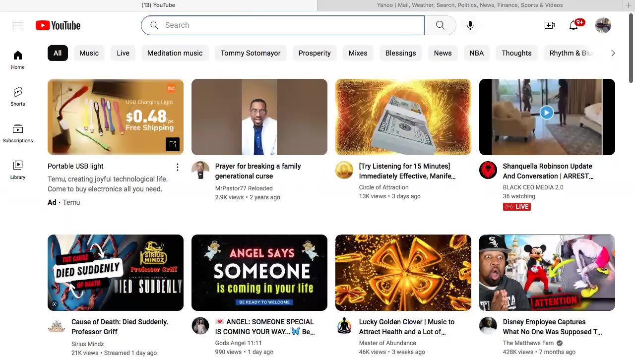Click BLACK CEO MEDIA 2.0 channel name
Screen dimensions: 635x357
(x=533, y=187)
